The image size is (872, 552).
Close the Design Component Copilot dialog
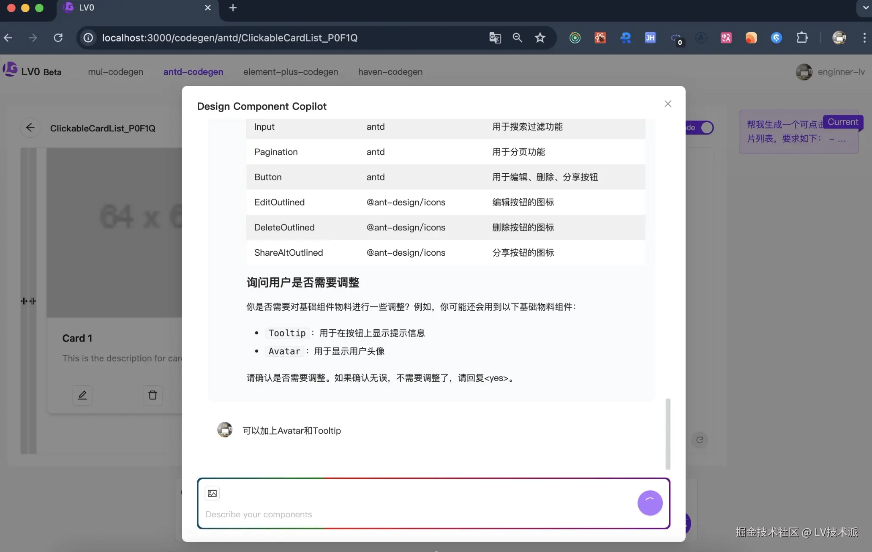[668, 104]
